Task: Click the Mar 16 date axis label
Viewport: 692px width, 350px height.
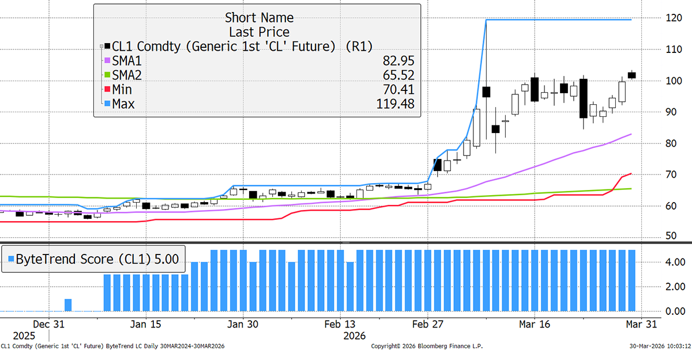Action: click(534, 324)
